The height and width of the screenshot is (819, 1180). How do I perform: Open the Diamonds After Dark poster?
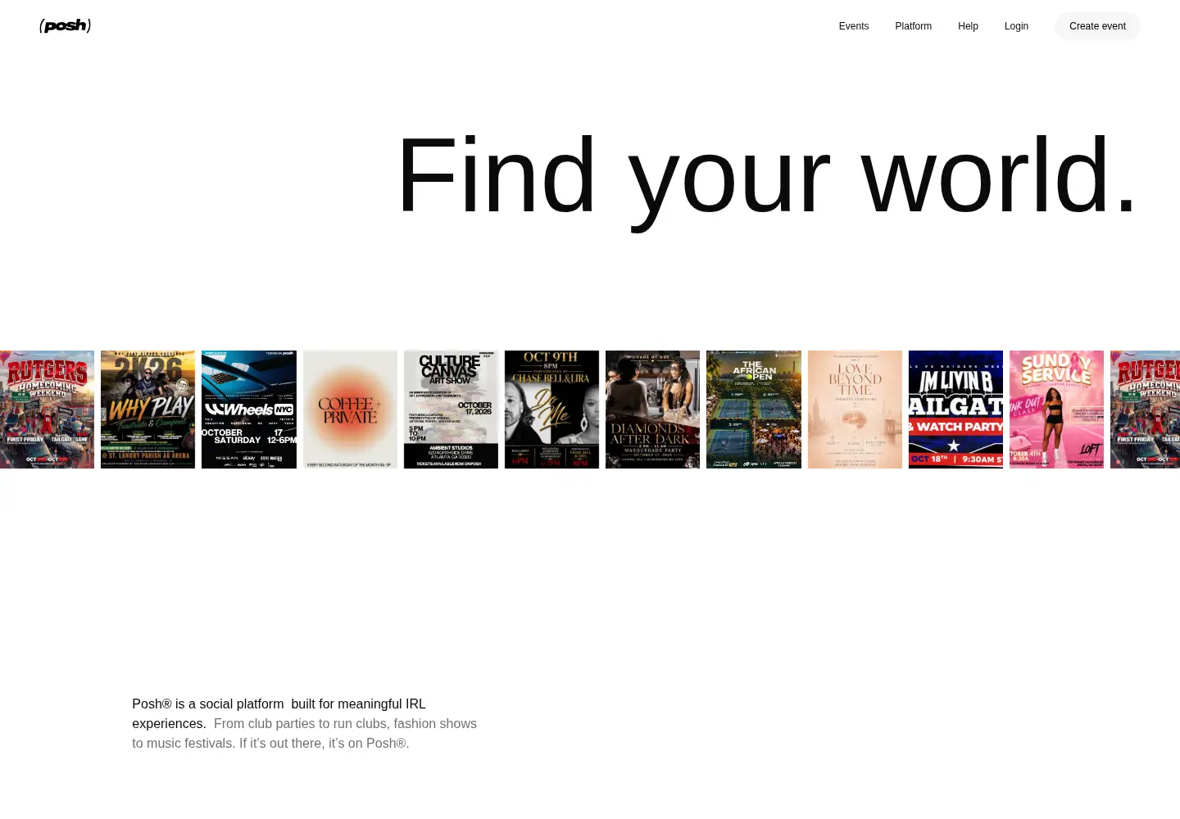pos(652,409)
